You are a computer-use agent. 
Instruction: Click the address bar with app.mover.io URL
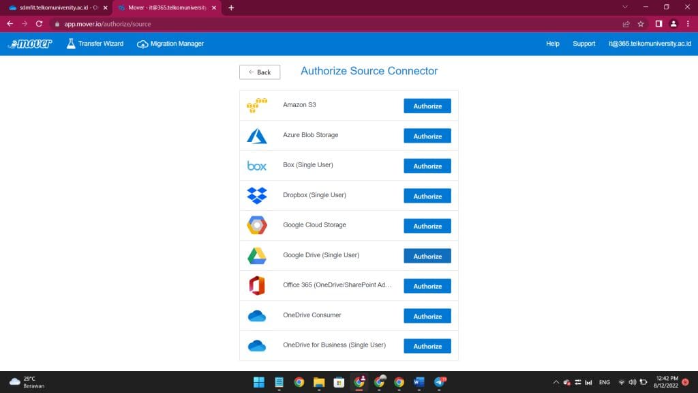pos(334,24)
